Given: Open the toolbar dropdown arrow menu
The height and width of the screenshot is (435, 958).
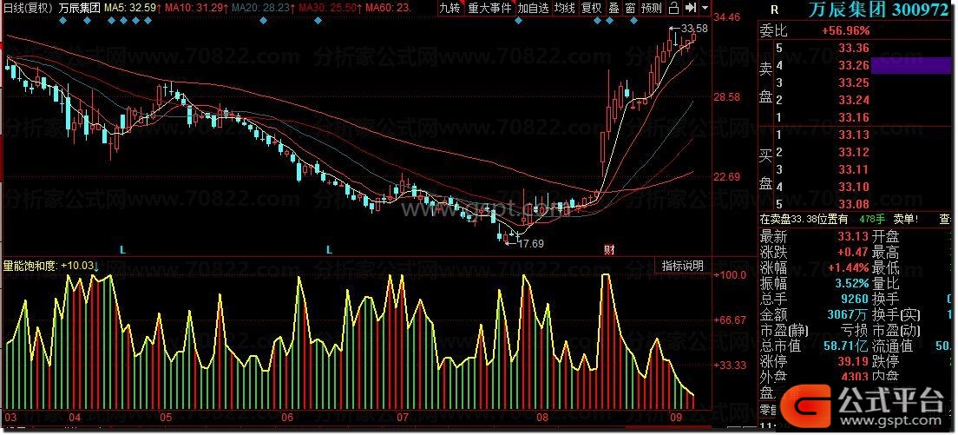Looking at the screenshot, I should point(705,9).
